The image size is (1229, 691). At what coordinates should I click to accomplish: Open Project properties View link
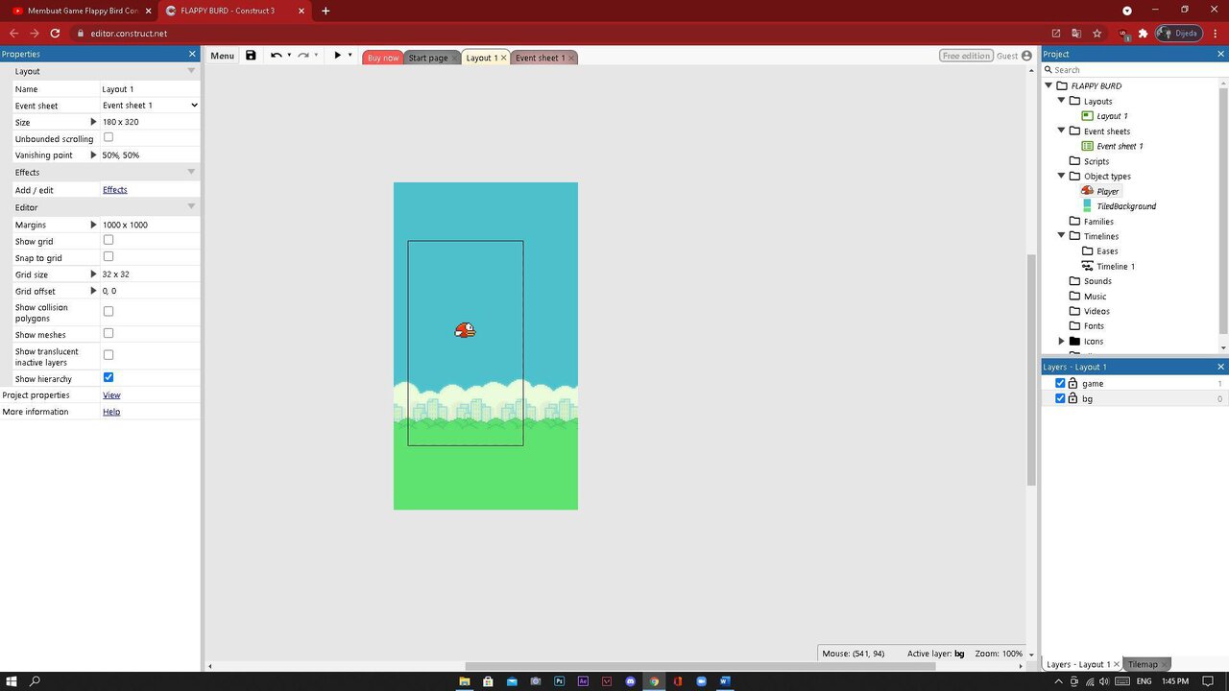[111, 394]
